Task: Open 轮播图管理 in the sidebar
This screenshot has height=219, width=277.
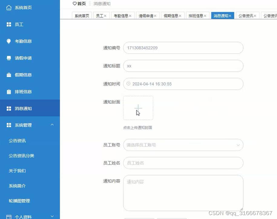Action: [30, 201]
